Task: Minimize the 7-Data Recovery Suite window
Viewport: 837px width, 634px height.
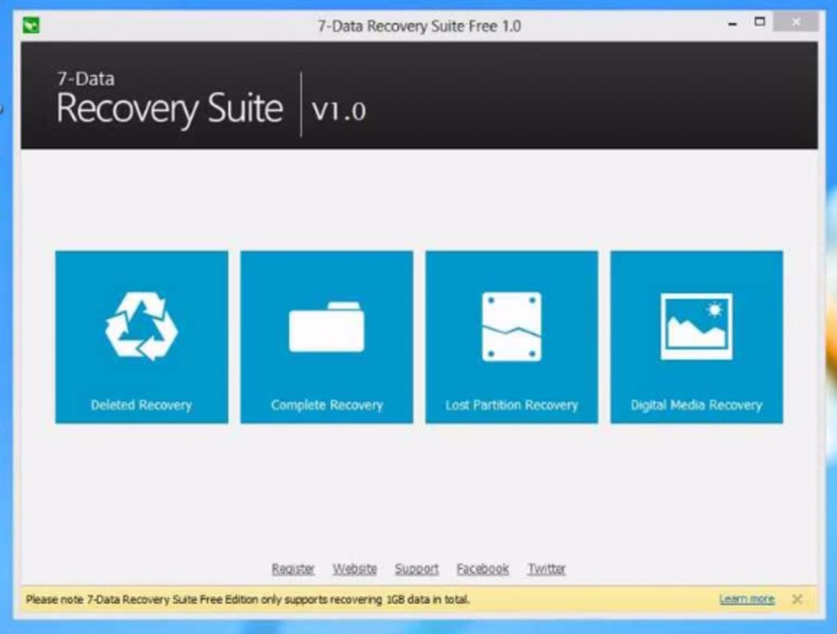Action: [732, 24]
